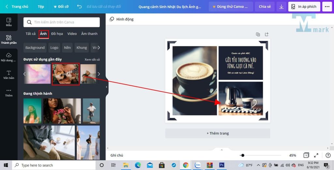Screen dimensions: 334x170
Task: Open the Mẫu templates sidebar panel
Action: coord(9,22)
